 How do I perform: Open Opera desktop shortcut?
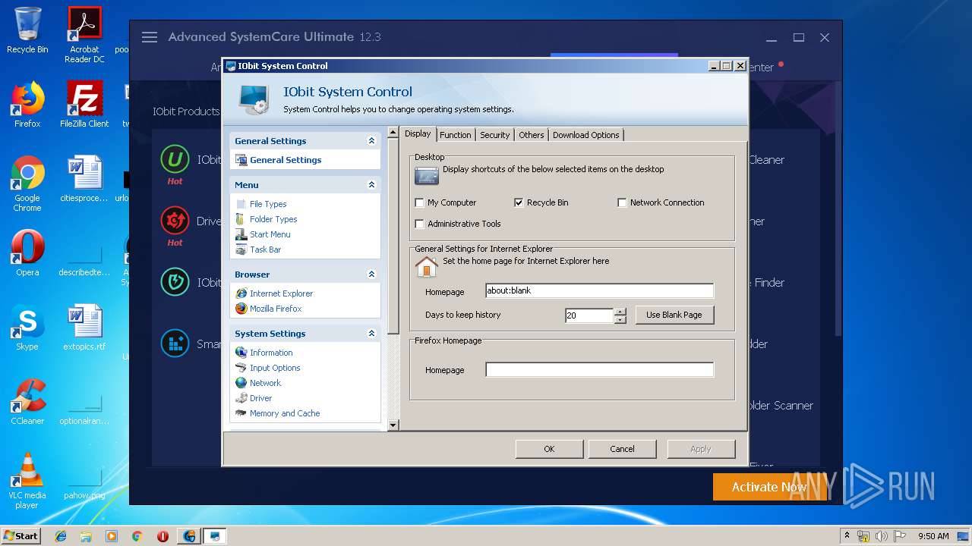[27, 253]
